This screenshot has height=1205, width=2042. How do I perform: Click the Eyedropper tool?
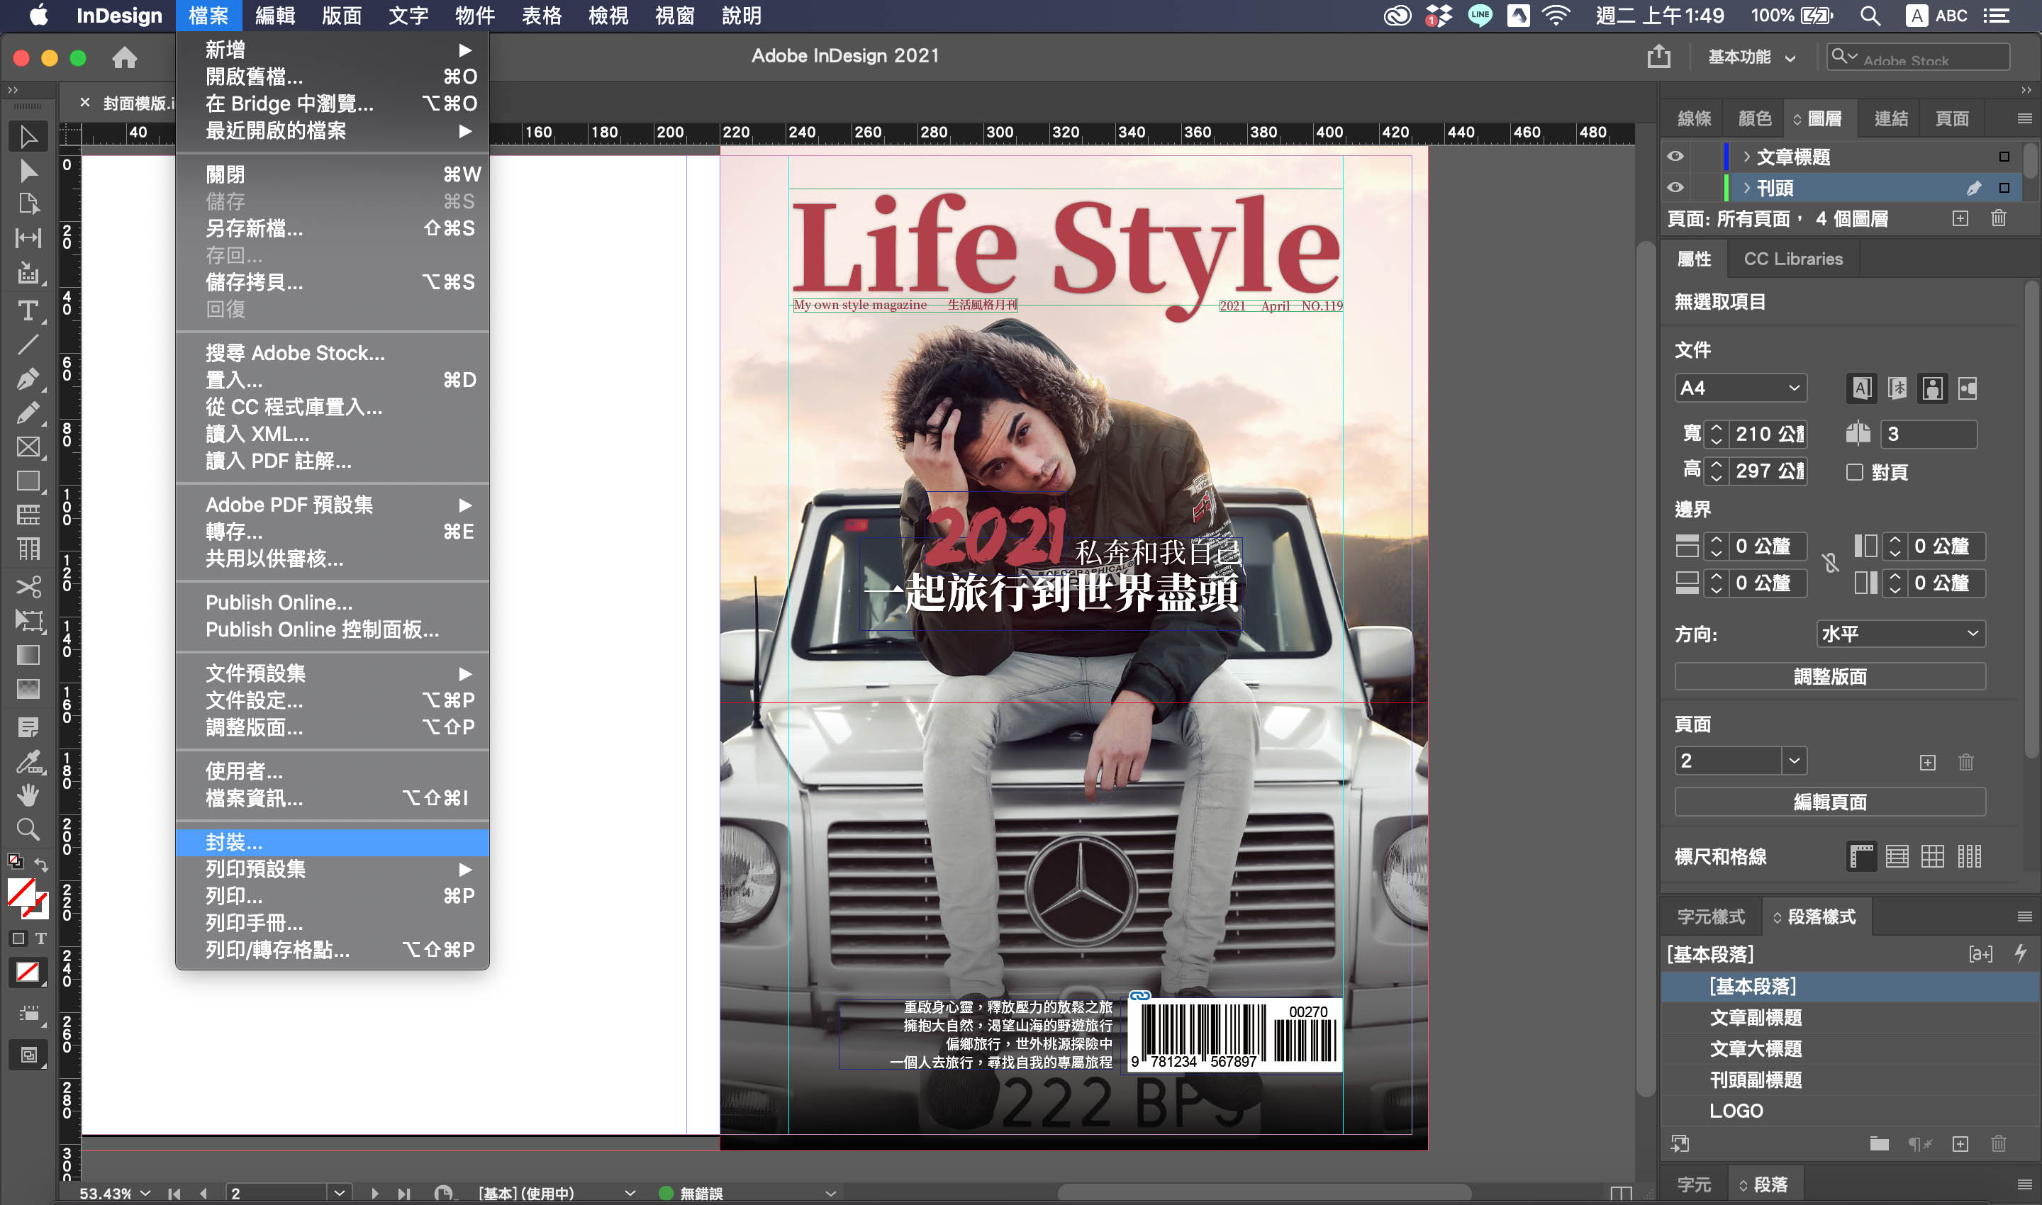point(28,762)
